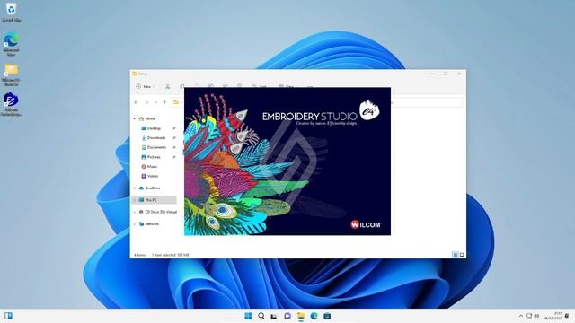Unpin Downloads using its pin icon

point(174,137)
